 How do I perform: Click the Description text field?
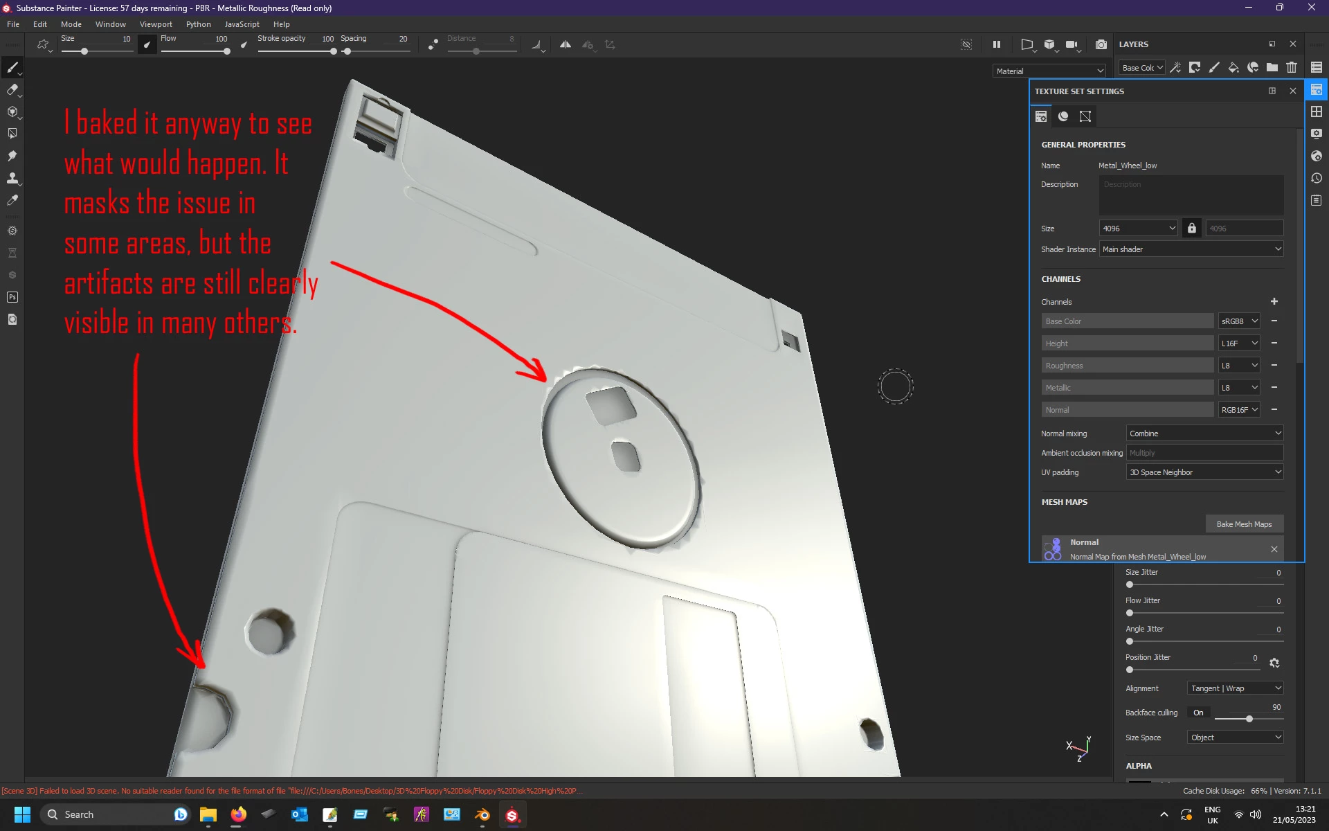(1191, 195)
